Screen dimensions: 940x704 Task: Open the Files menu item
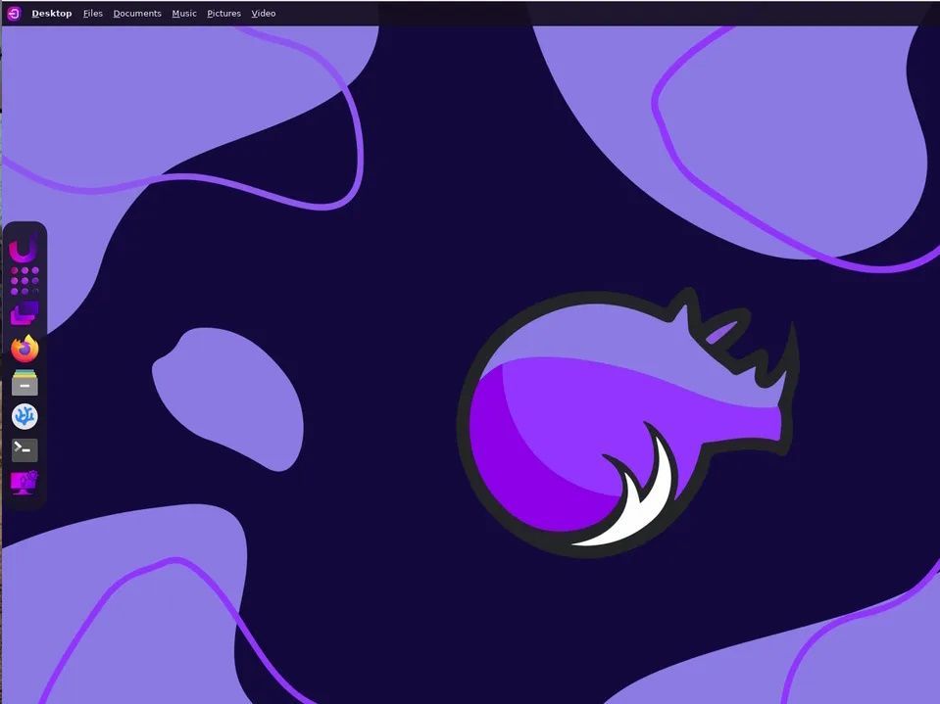pos(93,14)
